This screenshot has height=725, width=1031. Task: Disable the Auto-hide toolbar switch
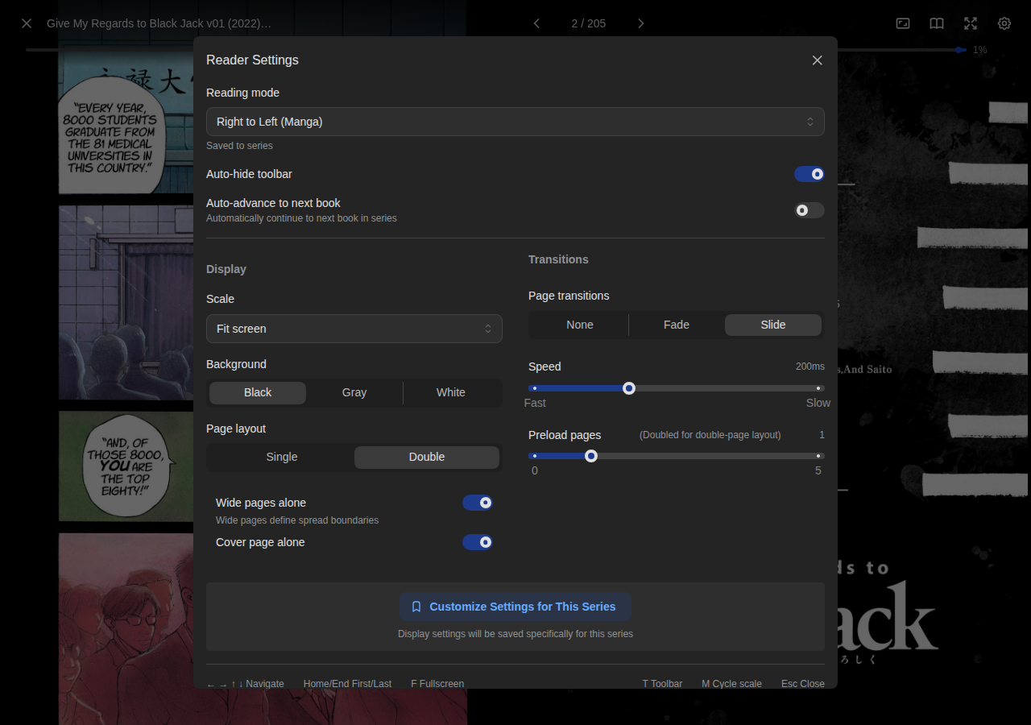[x=809, y=174]
